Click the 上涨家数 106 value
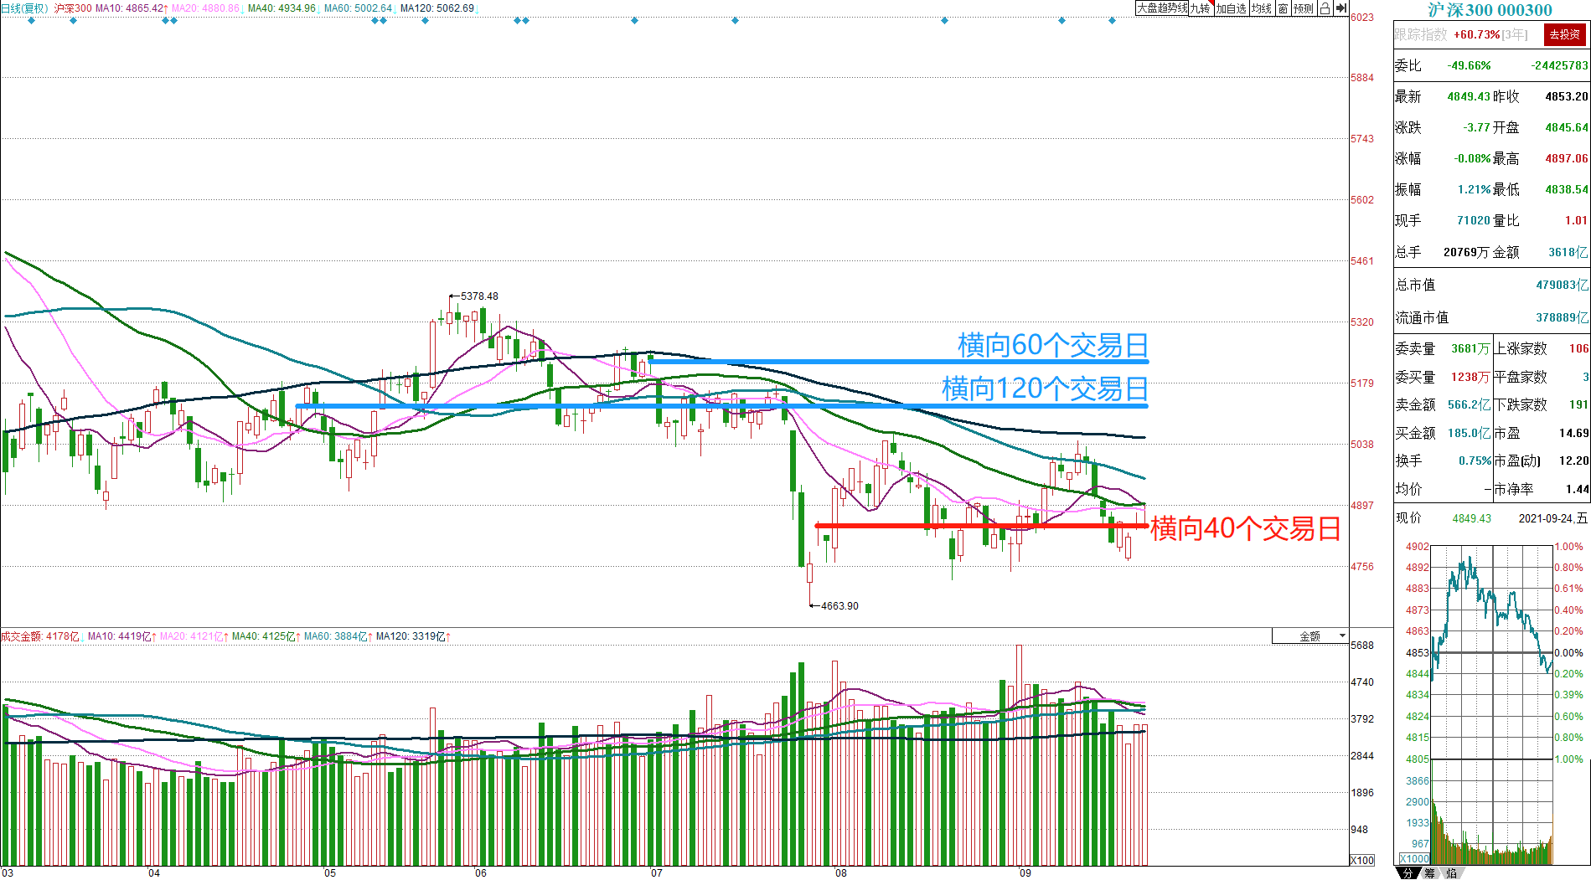The width and height of the screenshot is (1591, 880). point(1578,348)
